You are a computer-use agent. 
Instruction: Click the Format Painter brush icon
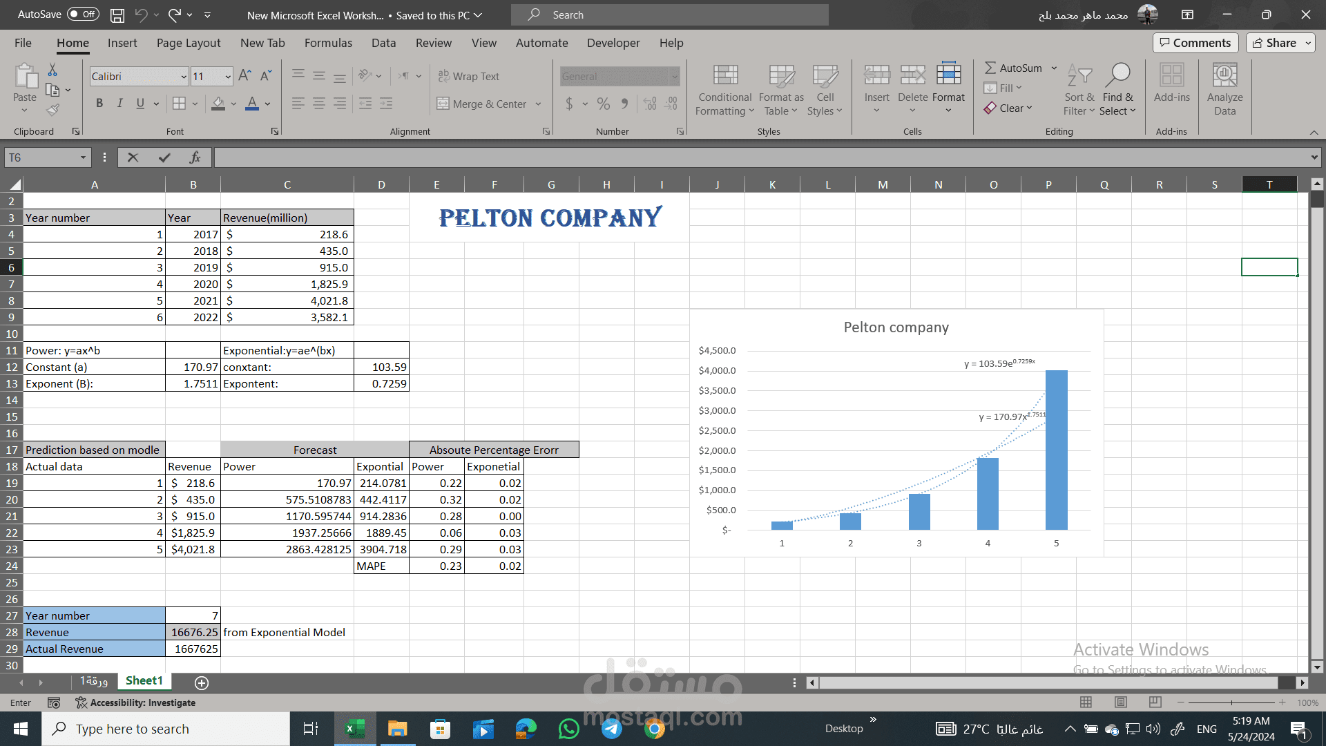(52, 109)
